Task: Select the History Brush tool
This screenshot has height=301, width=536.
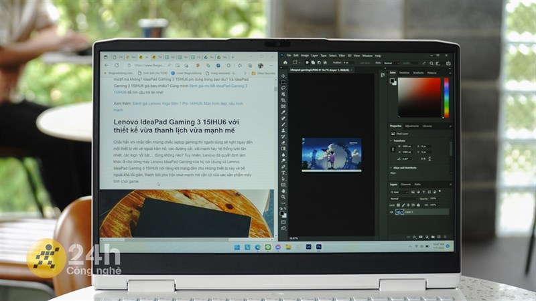Action: [283, 136]
